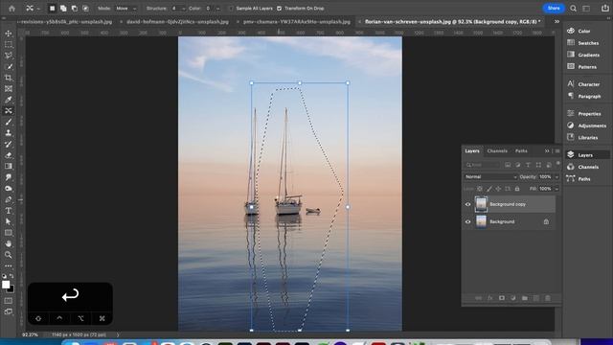Toggle Lock position icon in Layers panel
The height and width of the screenshot is (345, 613).
pos(498,189)
